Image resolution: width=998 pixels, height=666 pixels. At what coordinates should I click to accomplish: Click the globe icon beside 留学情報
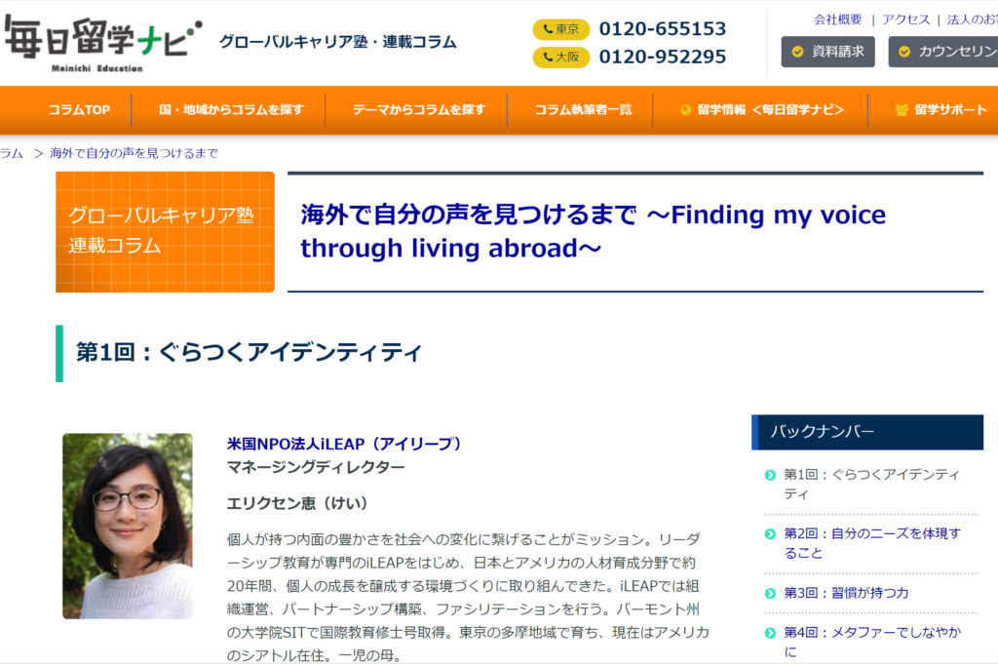(x=686, y=110)
